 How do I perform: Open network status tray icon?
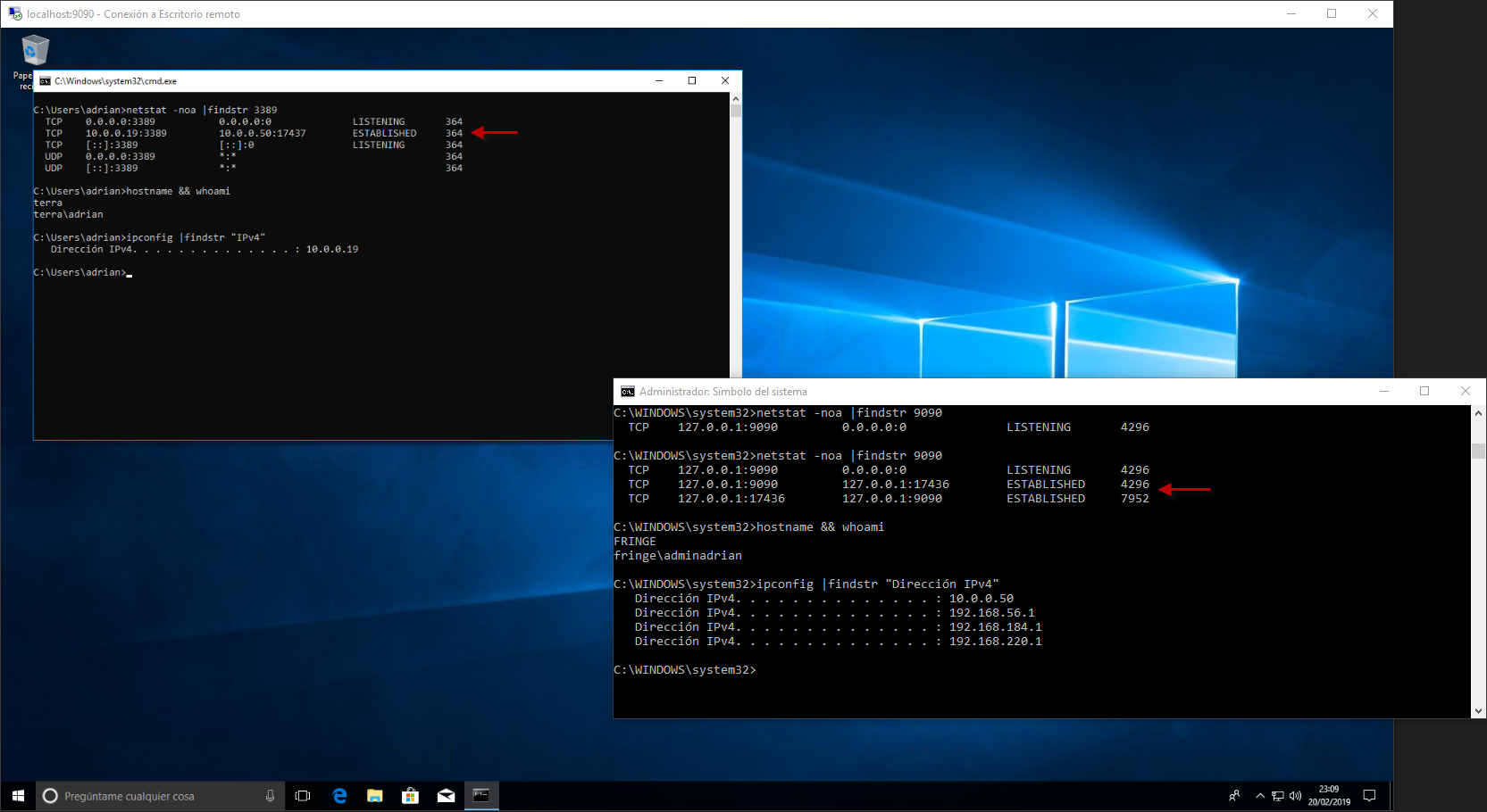click(1278, 796)
